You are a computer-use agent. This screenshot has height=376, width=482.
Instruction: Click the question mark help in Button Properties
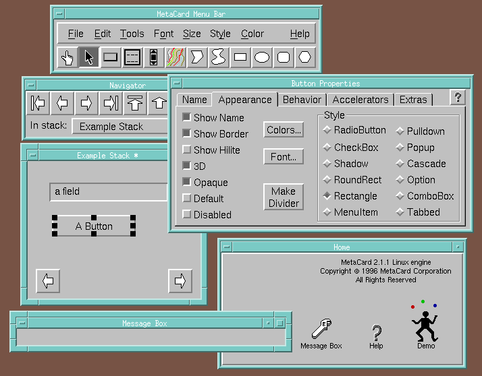(x=458, y=97)
